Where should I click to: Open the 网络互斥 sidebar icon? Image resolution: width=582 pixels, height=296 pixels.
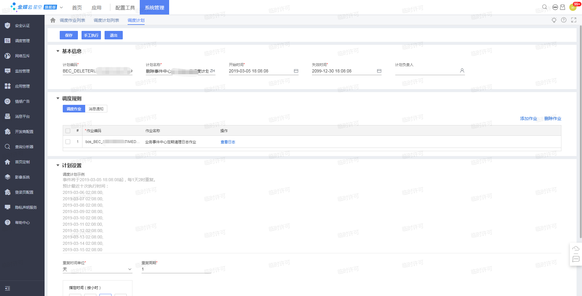click(8, 56)
